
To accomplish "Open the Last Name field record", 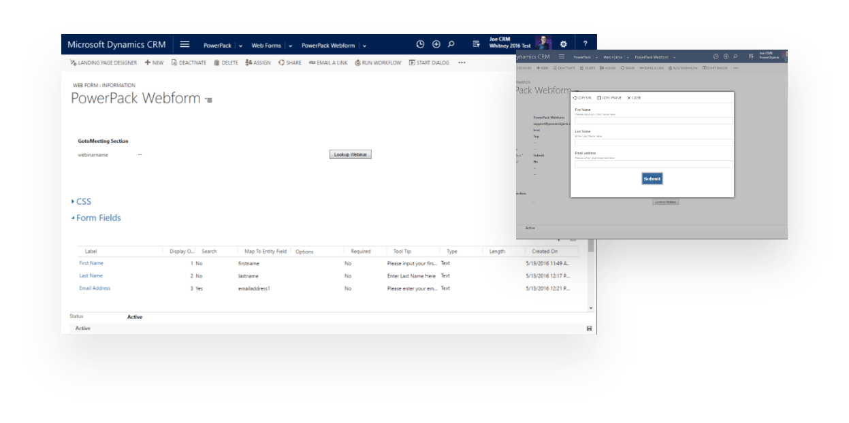I will 91,275.
